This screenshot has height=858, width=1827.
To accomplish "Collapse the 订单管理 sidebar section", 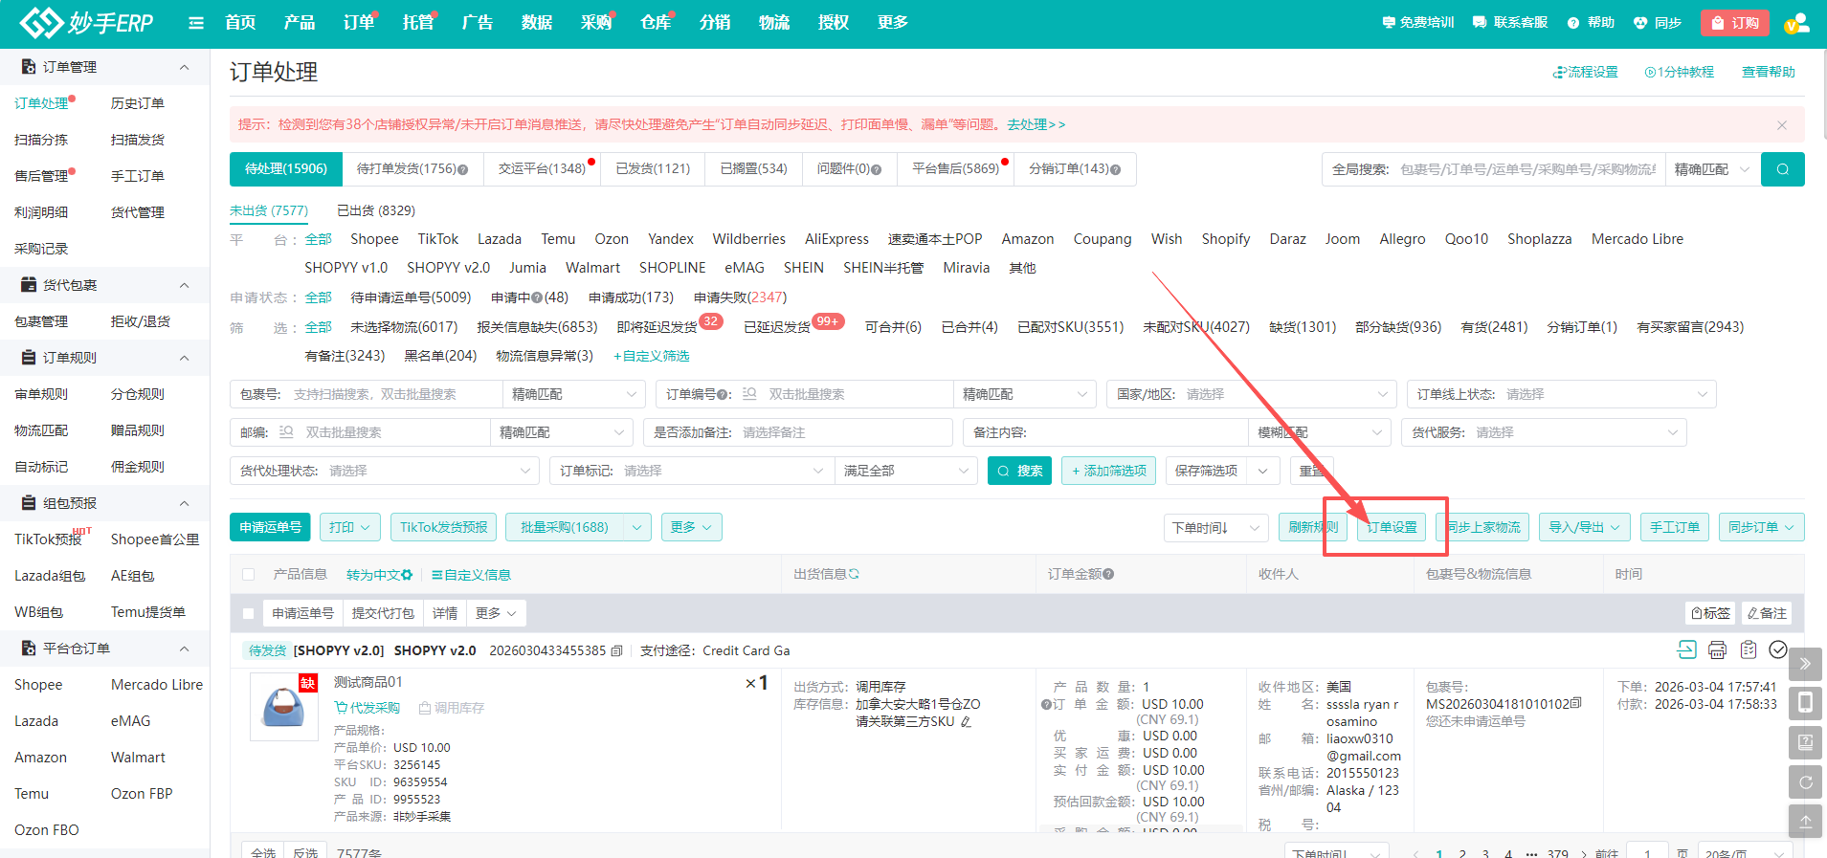I will click(185, 67).
